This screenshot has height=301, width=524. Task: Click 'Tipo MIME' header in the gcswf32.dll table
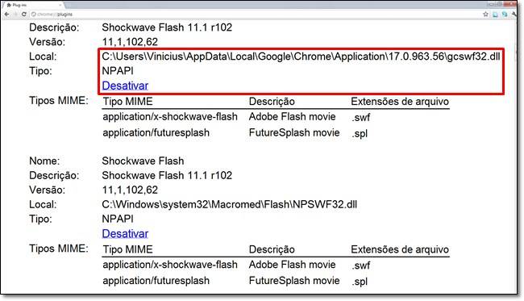pyautogui.click(x=127, y=102)
